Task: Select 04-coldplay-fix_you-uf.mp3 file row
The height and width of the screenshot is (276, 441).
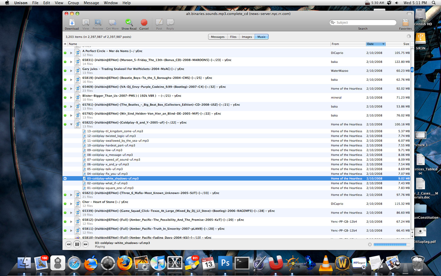Action: [107, 174]
